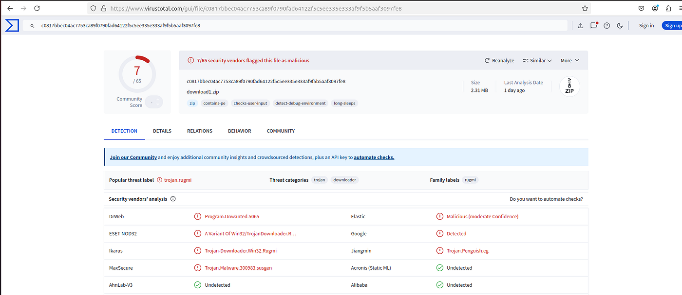Click the checks-user-input tag chip

point(250,103)
